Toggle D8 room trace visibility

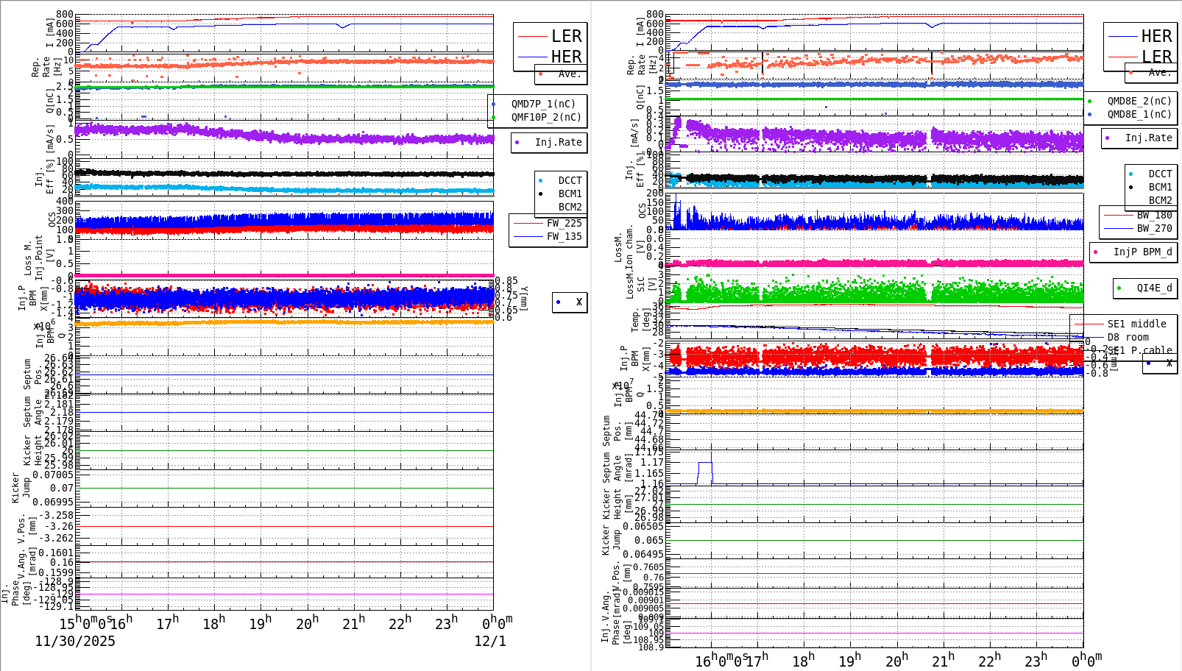point(1128,336)
